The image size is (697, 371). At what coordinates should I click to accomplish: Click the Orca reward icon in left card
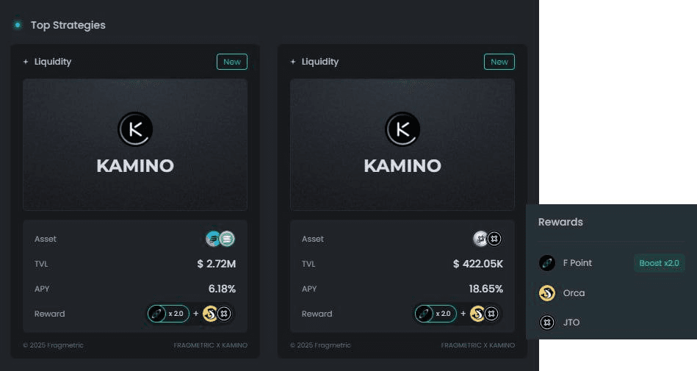click(x=210, y=314)
